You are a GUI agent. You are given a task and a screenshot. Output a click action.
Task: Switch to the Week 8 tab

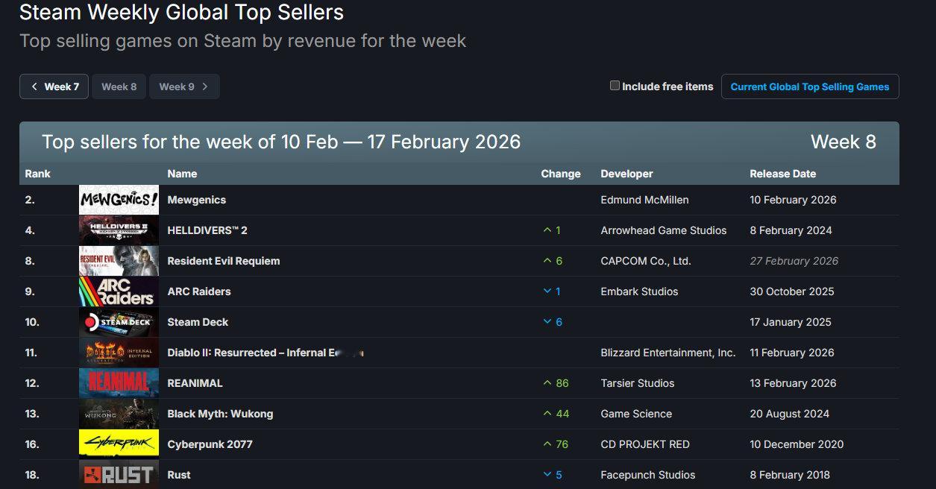pos(119,86)
